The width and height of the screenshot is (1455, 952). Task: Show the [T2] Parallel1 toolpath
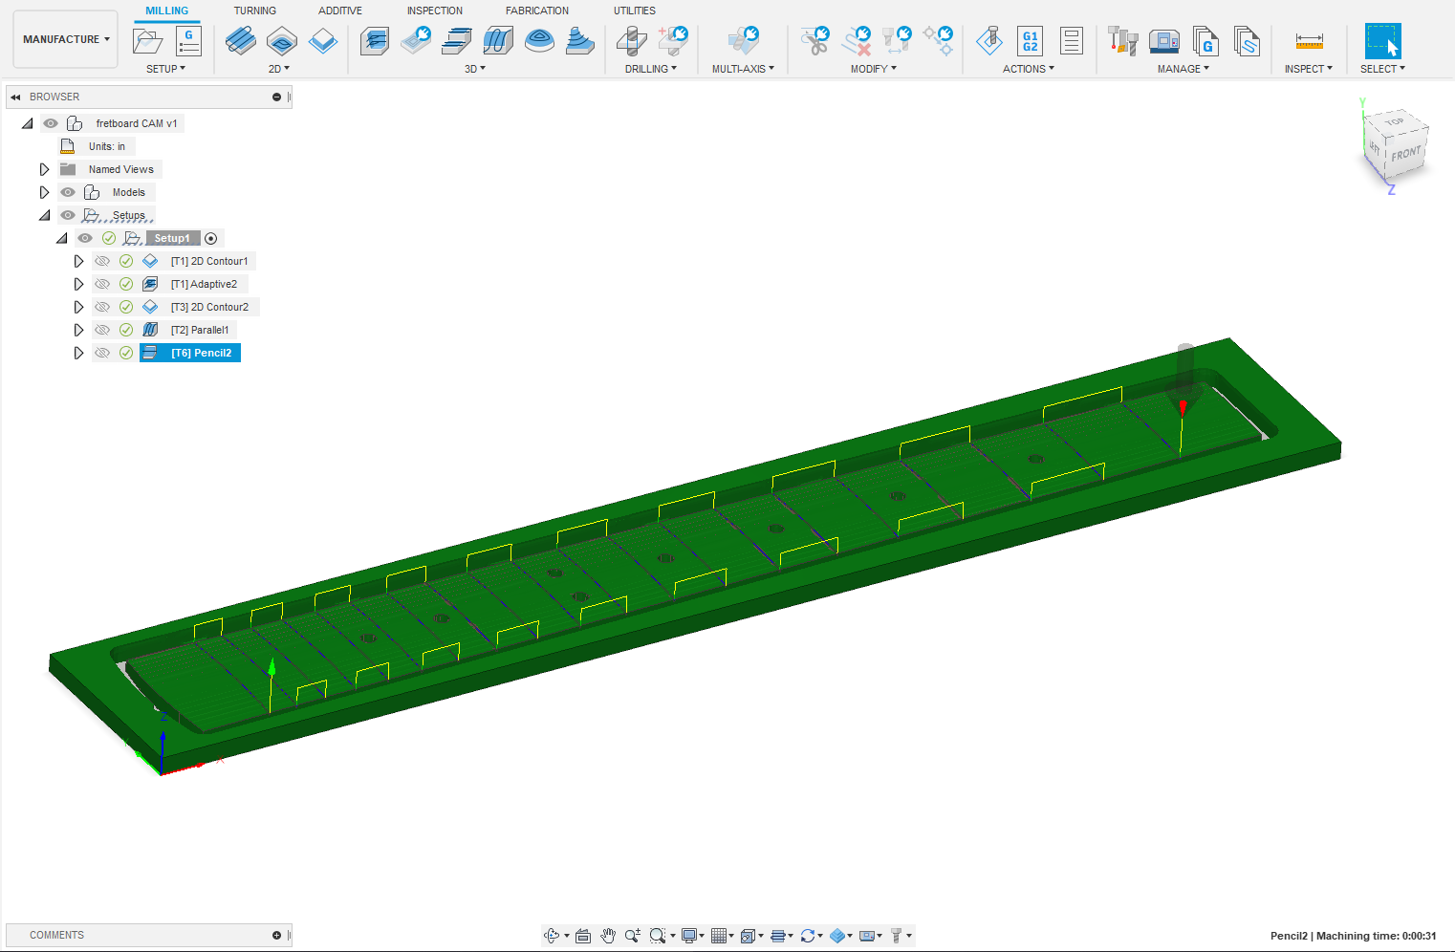[x=102, y=330]
